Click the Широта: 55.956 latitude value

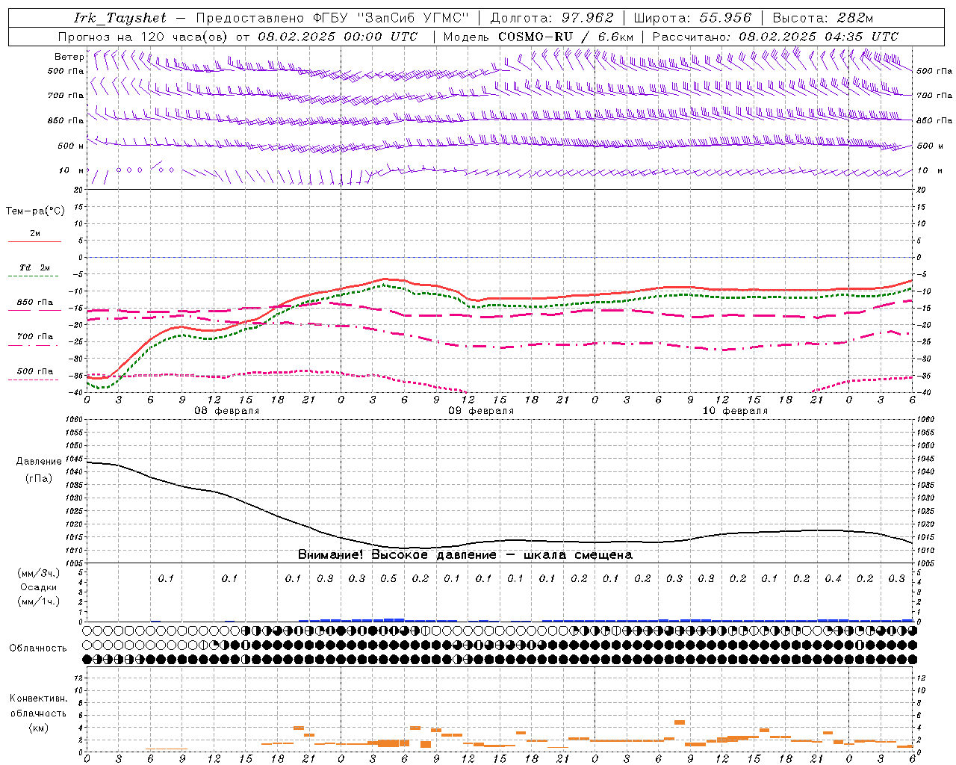[692, 18]
